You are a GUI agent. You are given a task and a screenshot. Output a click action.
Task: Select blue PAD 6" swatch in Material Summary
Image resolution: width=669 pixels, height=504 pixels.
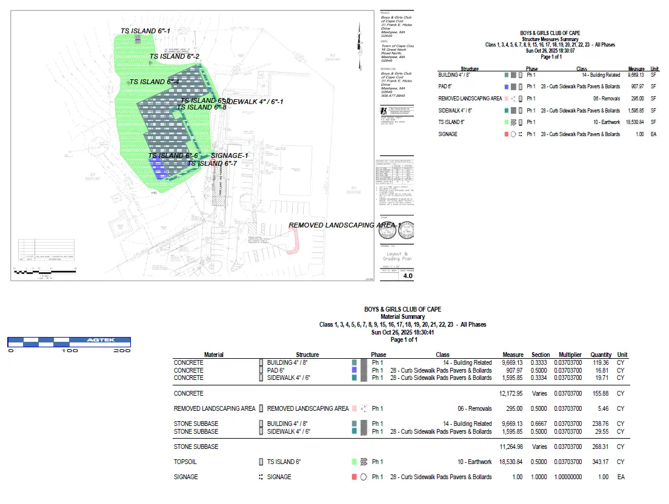point(354,370)
